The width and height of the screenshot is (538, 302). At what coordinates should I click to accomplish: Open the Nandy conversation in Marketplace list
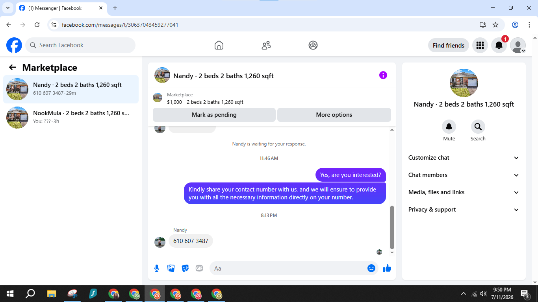click(71, 89)
